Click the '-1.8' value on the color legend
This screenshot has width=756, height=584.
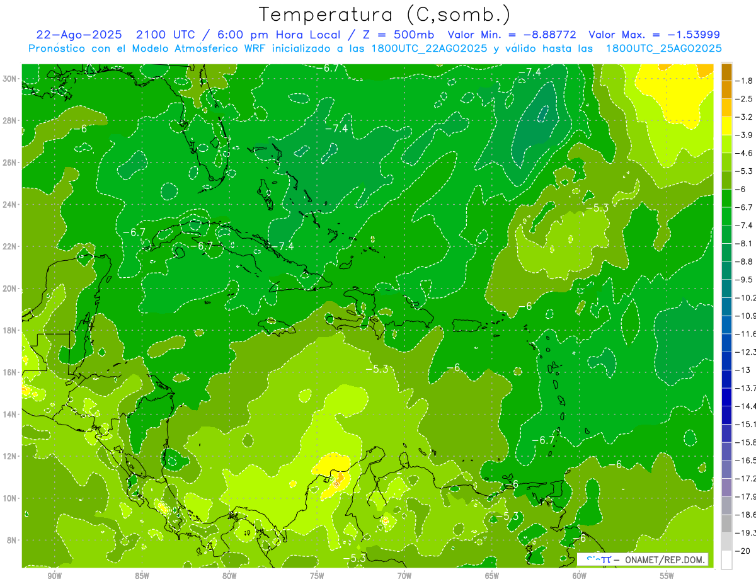pos(745,81)
